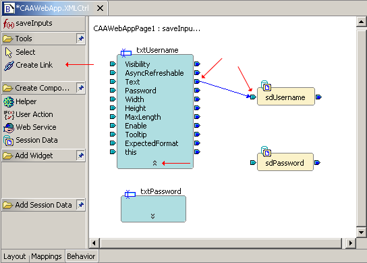The width and height of the screenshot is (367, 263).
Task: Click the 'this' output port
Action: click(x=197, y=152)
